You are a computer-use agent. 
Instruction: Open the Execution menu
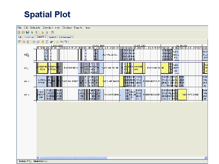tap(48, 28)
